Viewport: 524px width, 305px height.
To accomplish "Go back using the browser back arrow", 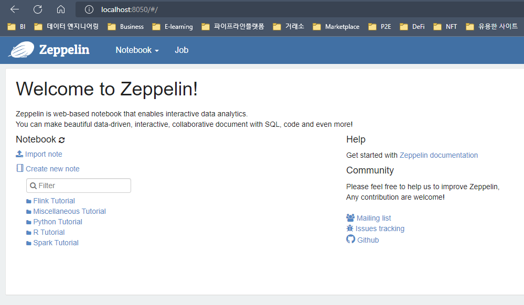I will point(15,9).
